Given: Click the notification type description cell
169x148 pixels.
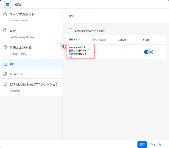Looking at the screenshot, I should 80,52.
